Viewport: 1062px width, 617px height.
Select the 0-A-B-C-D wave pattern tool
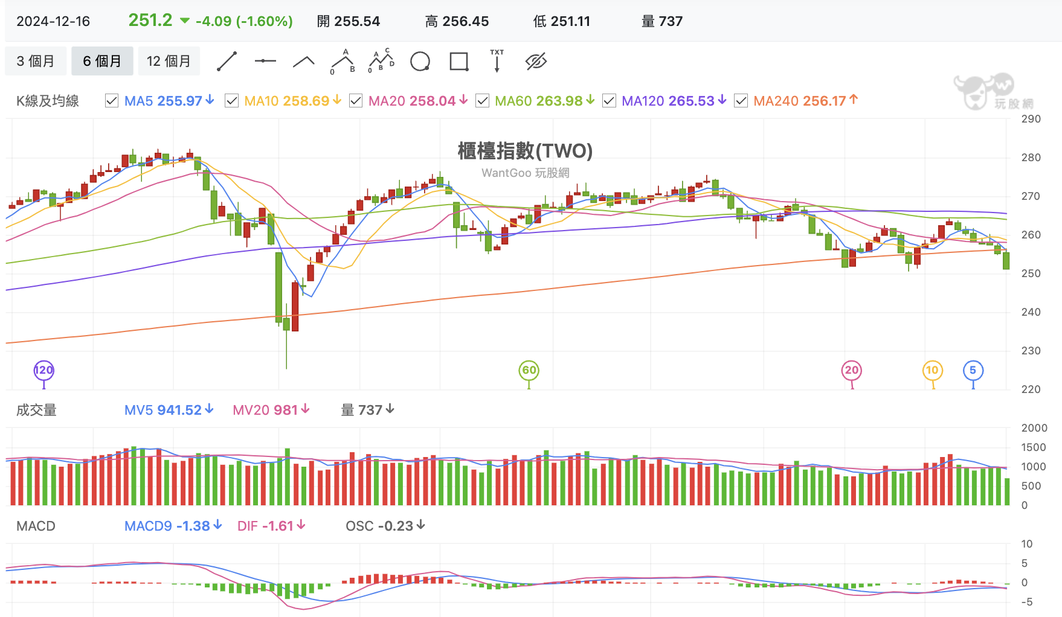point(381,61)
